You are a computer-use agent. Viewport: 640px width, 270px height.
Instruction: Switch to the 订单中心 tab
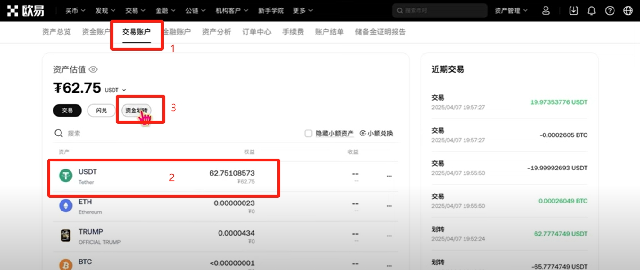tap(257, 32)
